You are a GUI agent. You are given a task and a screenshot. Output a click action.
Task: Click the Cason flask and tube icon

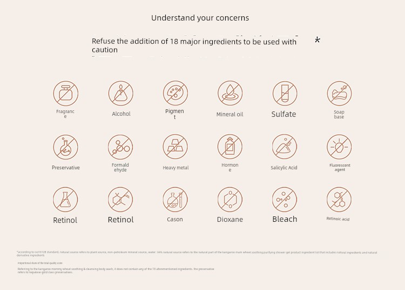pos(175,200)
